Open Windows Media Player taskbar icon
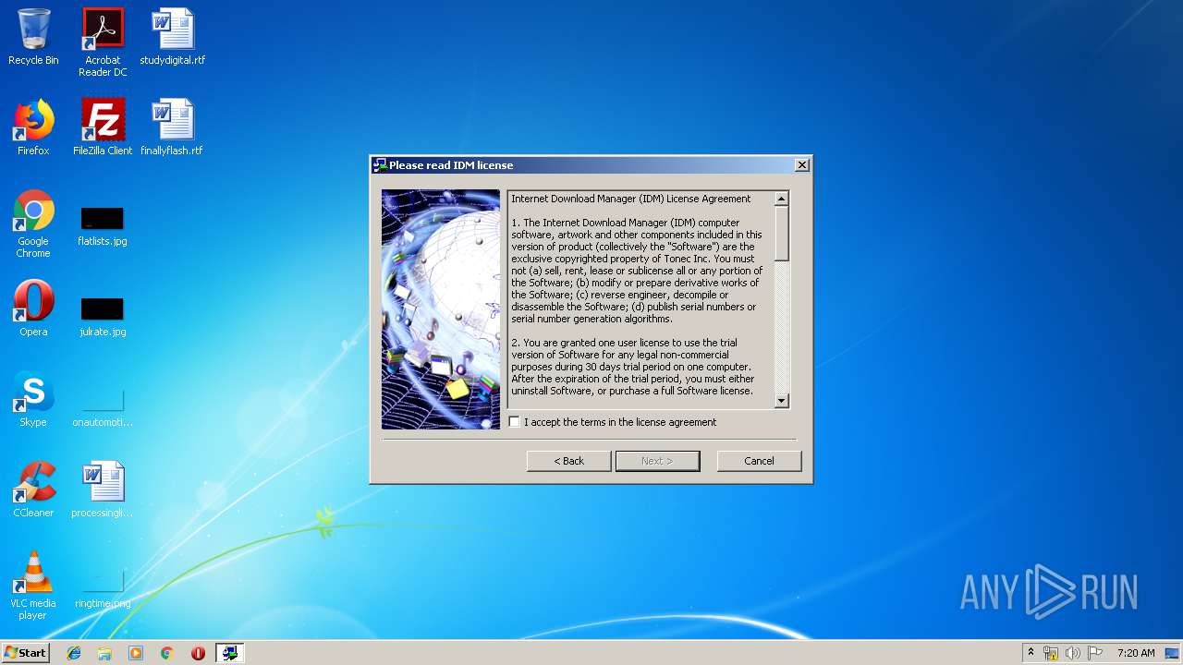 [136, 653]
